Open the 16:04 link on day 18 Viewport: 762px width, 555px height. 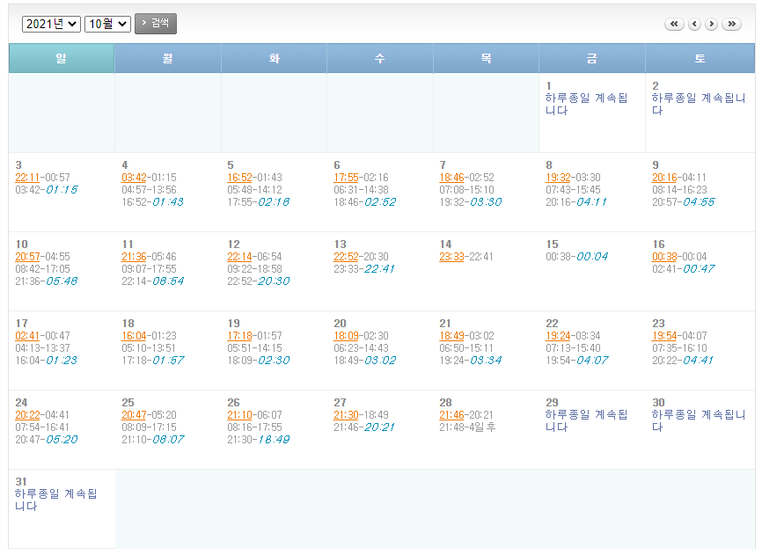pos(134,336)
